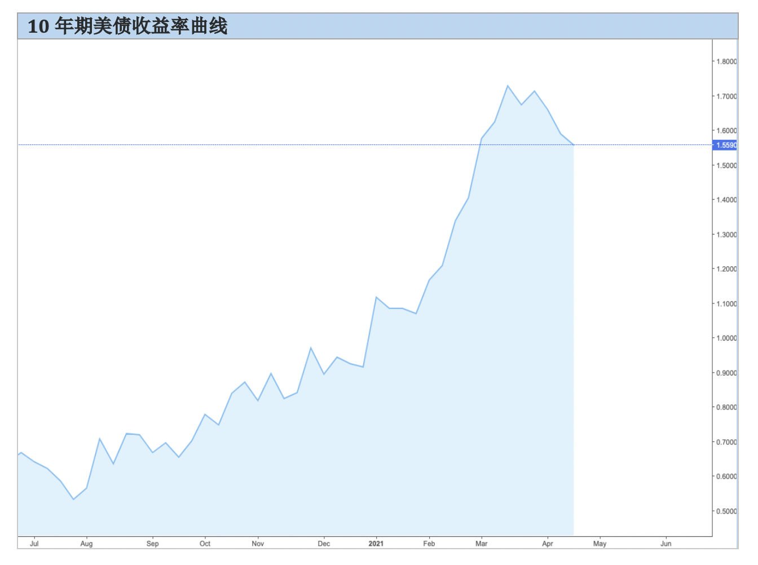The width and height of the screenshot is (758, 565).
Task: Click the 1.4000 y-axis label
Action: tap(726, 200)
